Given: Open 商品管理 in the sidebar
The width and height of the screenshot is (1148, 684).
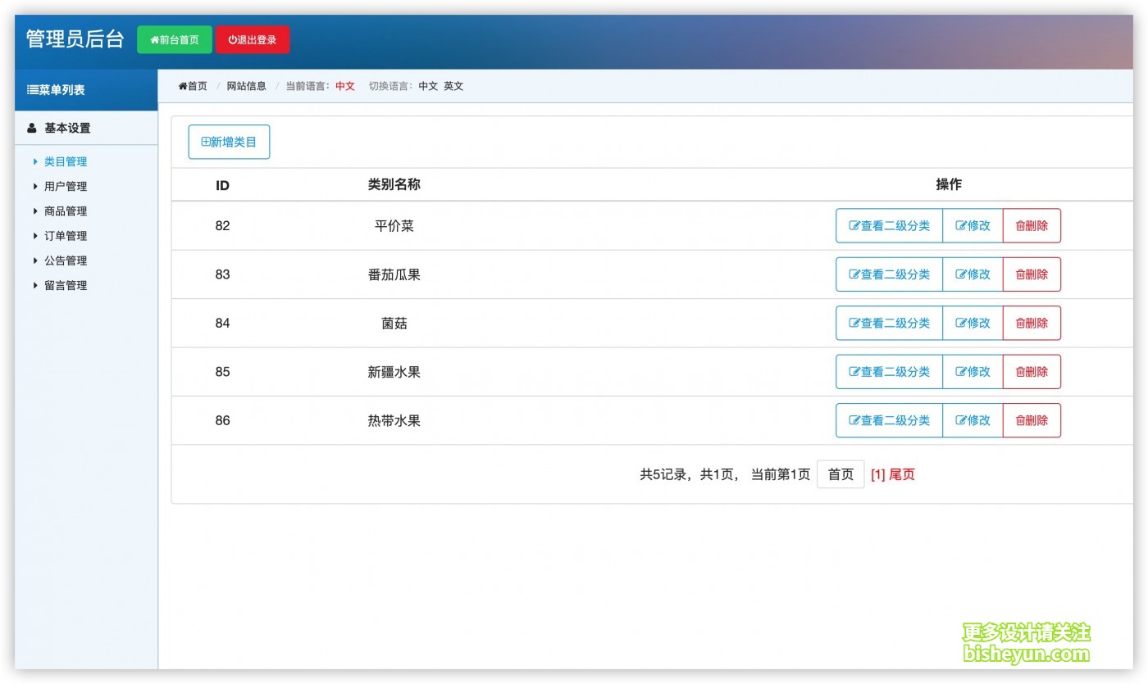Looking at the screenshot, I should tap(66, 211).
